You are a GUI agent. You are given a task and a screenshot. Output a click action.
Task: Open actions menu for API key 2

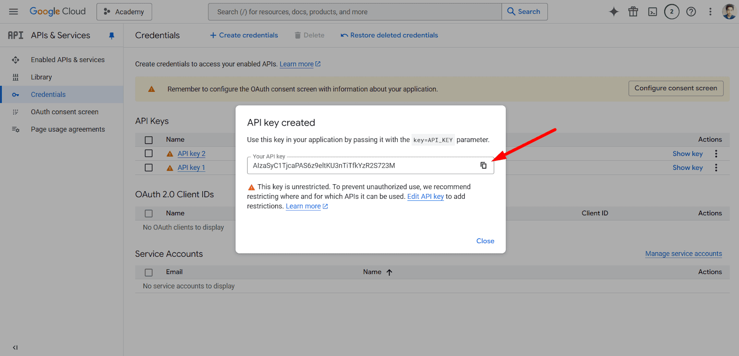tap(716, 154)
